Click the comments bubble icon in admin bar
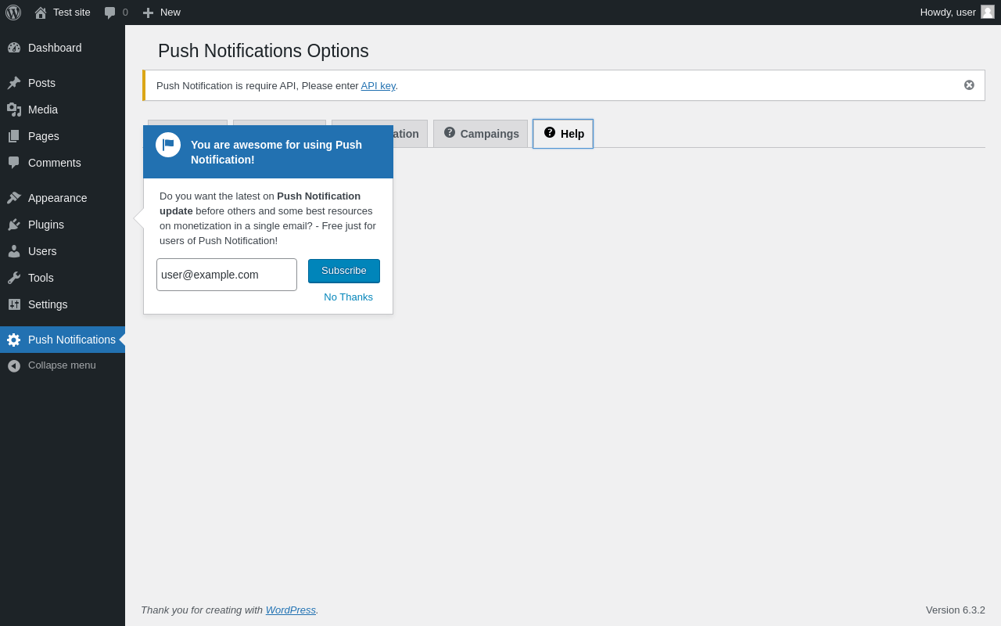Viewport: 1001px width, 626px height. pos(110,13)
